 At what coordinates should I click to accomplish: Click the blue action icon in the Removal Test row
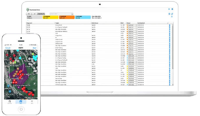pyautogui.click(x=170, y=79)
